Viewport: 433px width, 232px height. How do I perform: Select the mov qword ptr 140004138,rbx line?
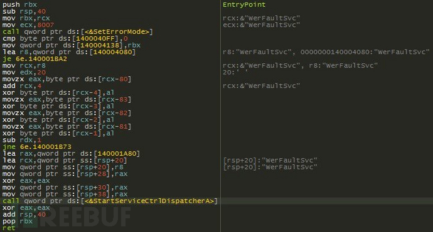pos(72,45)
